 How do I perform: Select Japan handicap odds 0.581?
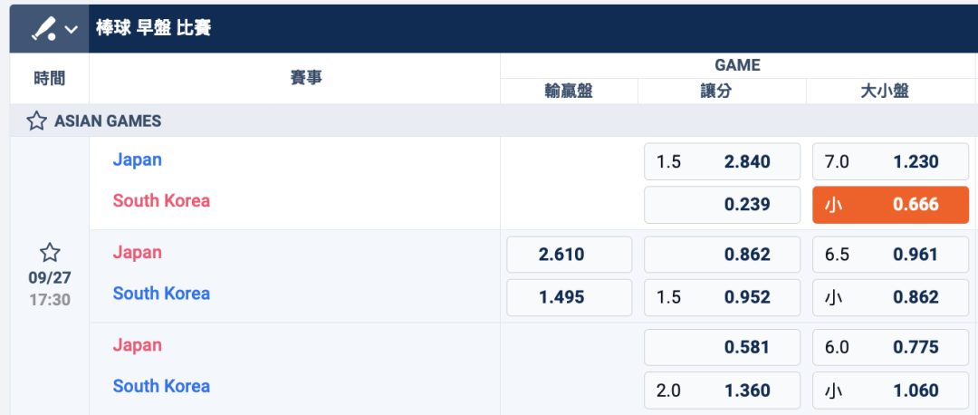click(723, 347)
